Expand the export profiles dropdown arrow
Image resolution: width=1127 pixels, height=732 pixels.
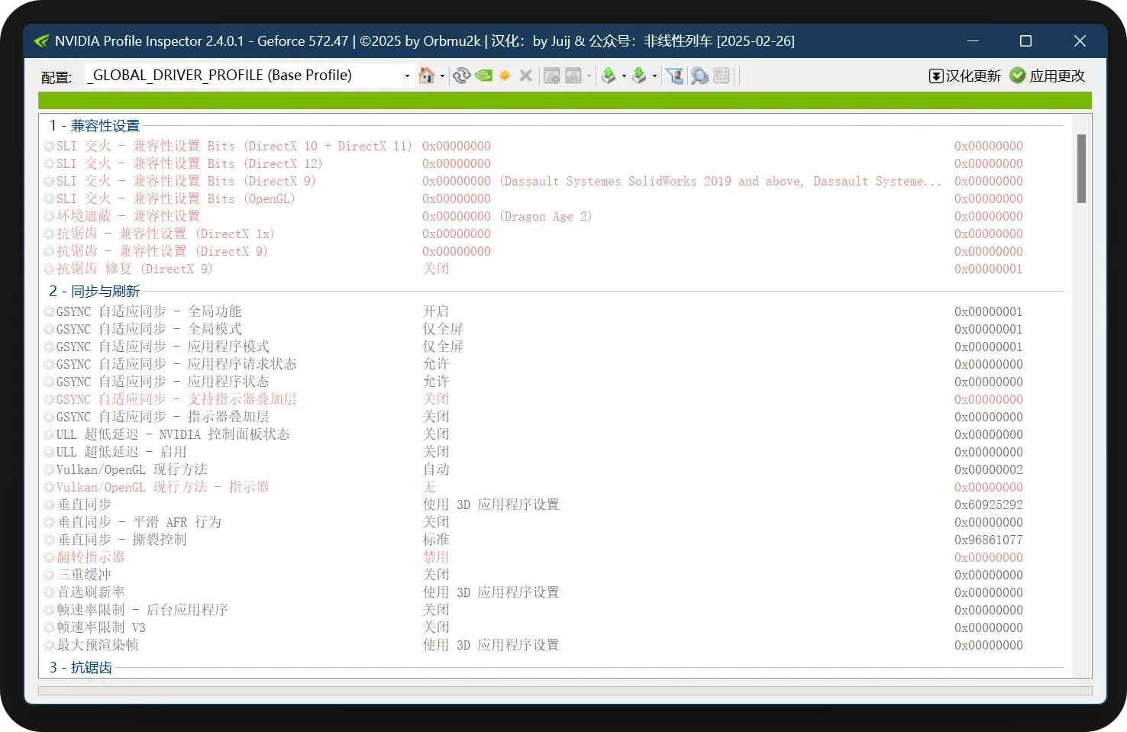tap(624, 76)
